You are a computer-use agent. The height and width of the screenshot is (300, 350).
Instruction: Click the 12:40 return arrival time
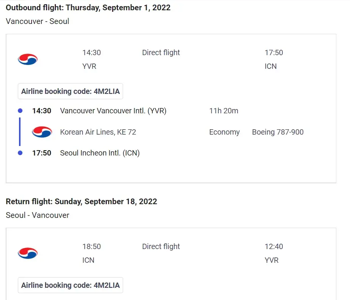[274, 246]
